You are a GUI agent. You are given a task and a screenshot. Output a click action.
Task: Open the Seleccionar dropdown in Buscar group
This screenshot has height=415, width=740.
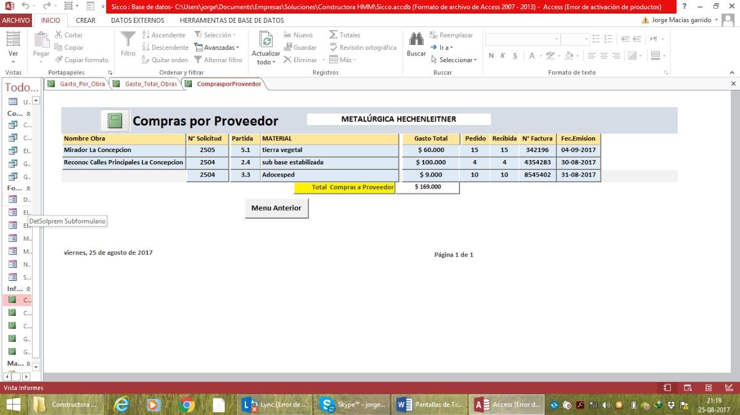coord(454,60)
